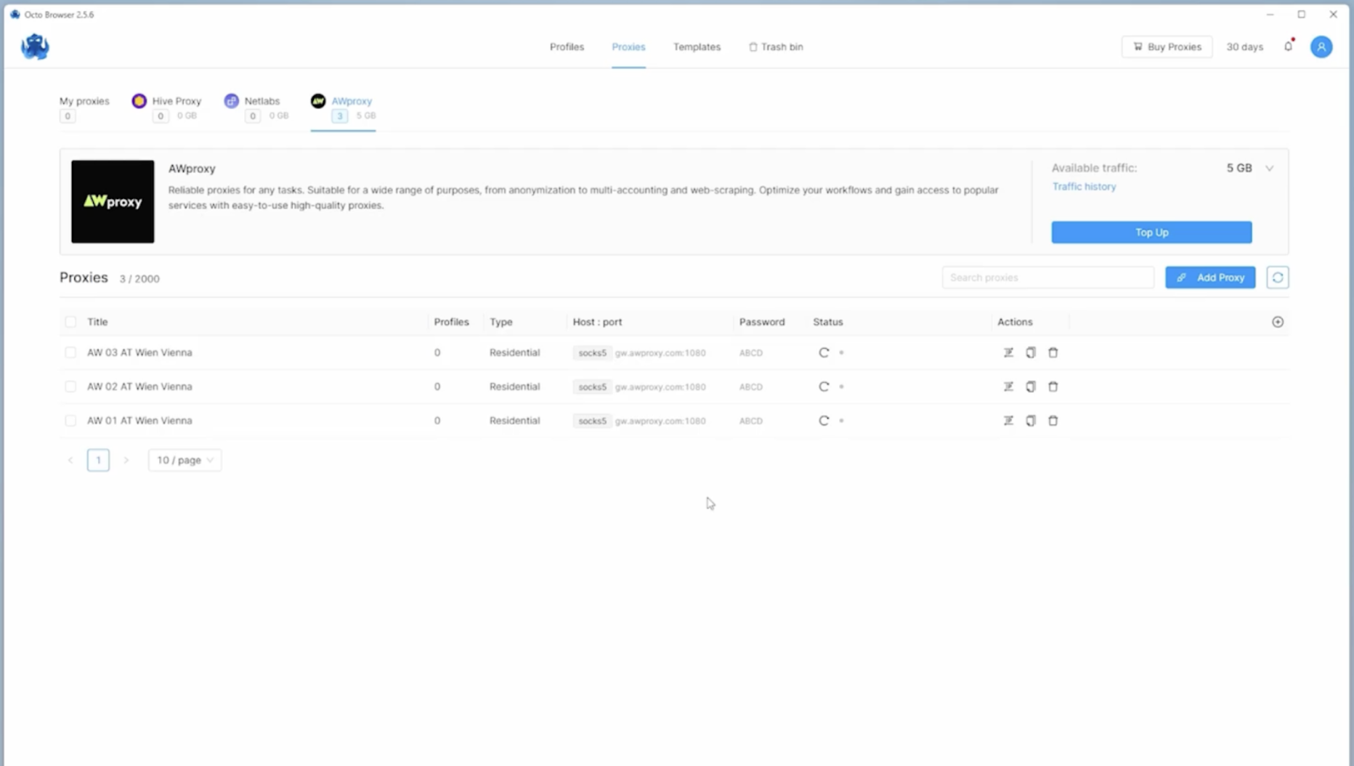Screen dimensions: 1354x766
Task: Click the Add Proxy button
Action: (1209, 278)
